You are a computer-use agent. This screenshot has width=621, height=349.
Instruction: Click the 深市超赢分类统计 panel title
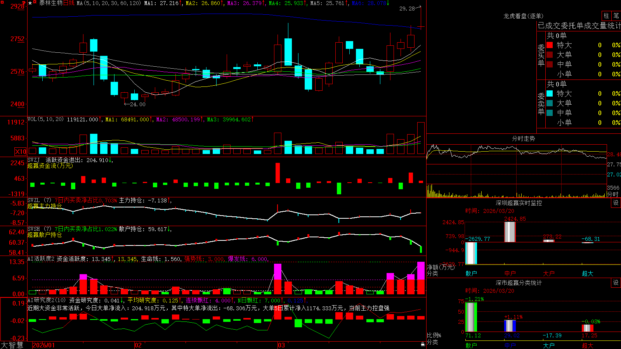(x=519, y=283)
